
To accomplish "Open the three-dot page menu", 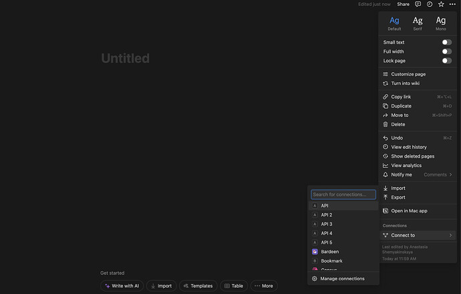I will pyautogui.click(x=452, y=4).
